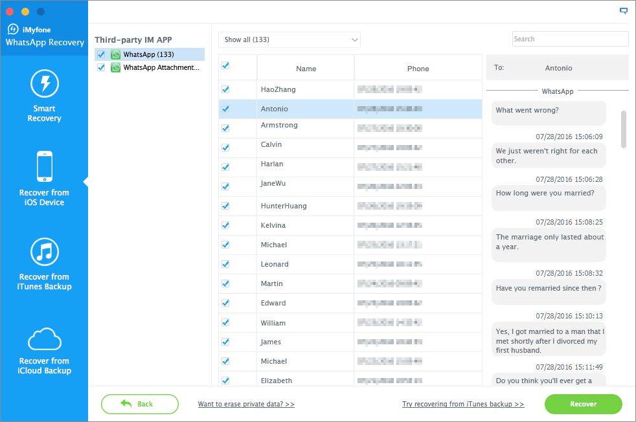Select the HunterHuang contact row

[350, 206]
